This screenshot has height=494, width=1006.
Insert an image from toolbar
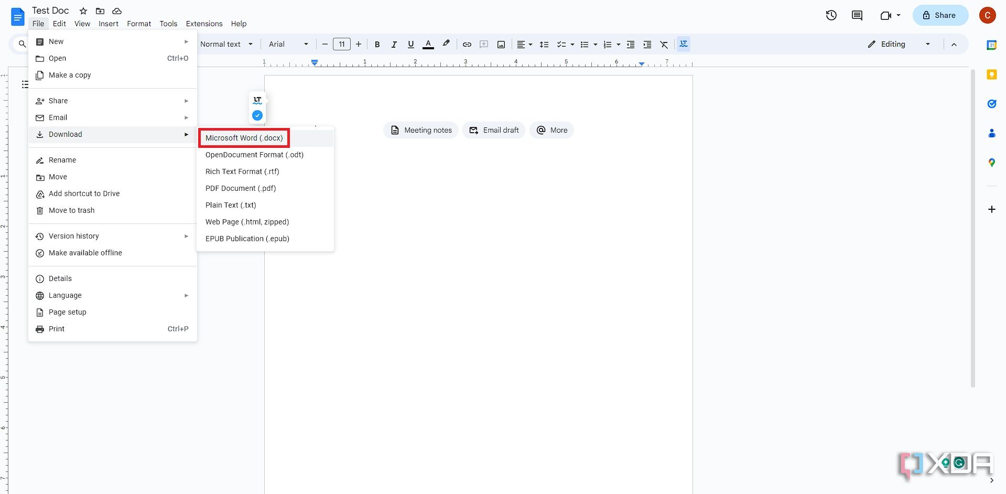click(x=501, y=44)
